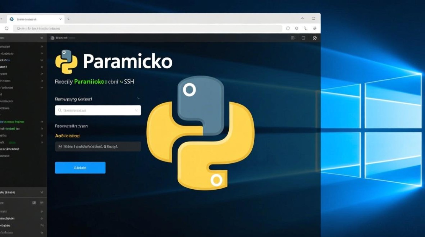Open the collapsed sidebar section at the bottom
425x237 pixels.
pos(41,192)
